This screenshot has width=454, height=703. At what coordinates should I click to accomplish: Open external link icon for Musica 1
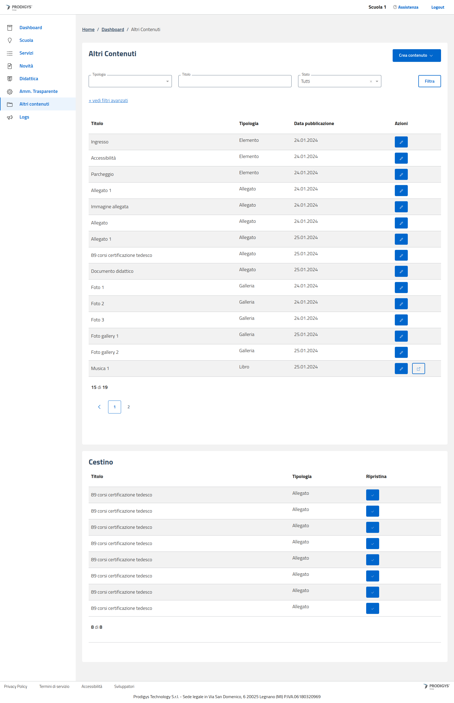coord(418,369)
